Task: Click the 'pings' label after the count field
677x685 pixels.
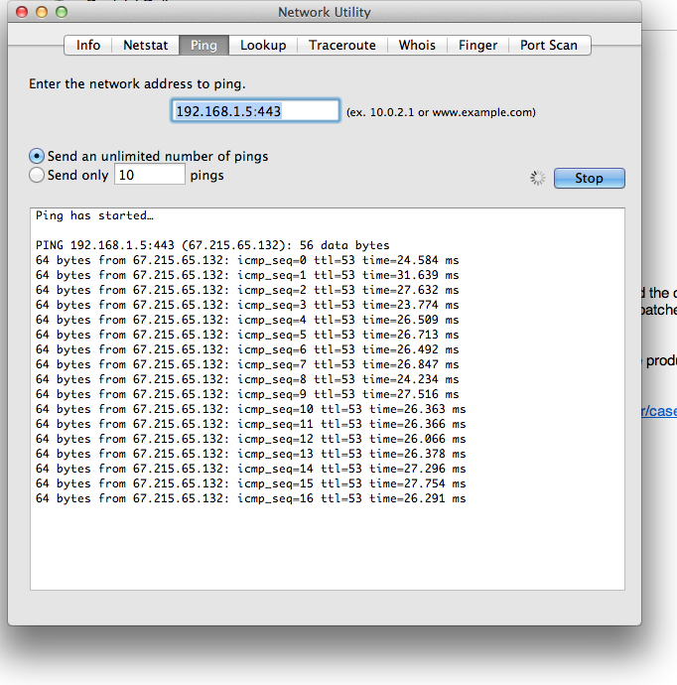Action: coord(207,175)
